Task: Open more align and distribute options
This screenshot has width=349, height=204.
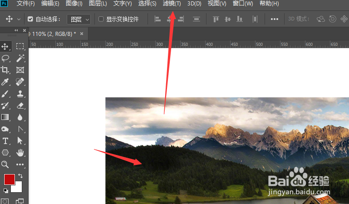Action: pyautogui.click(x=275, y=19)
